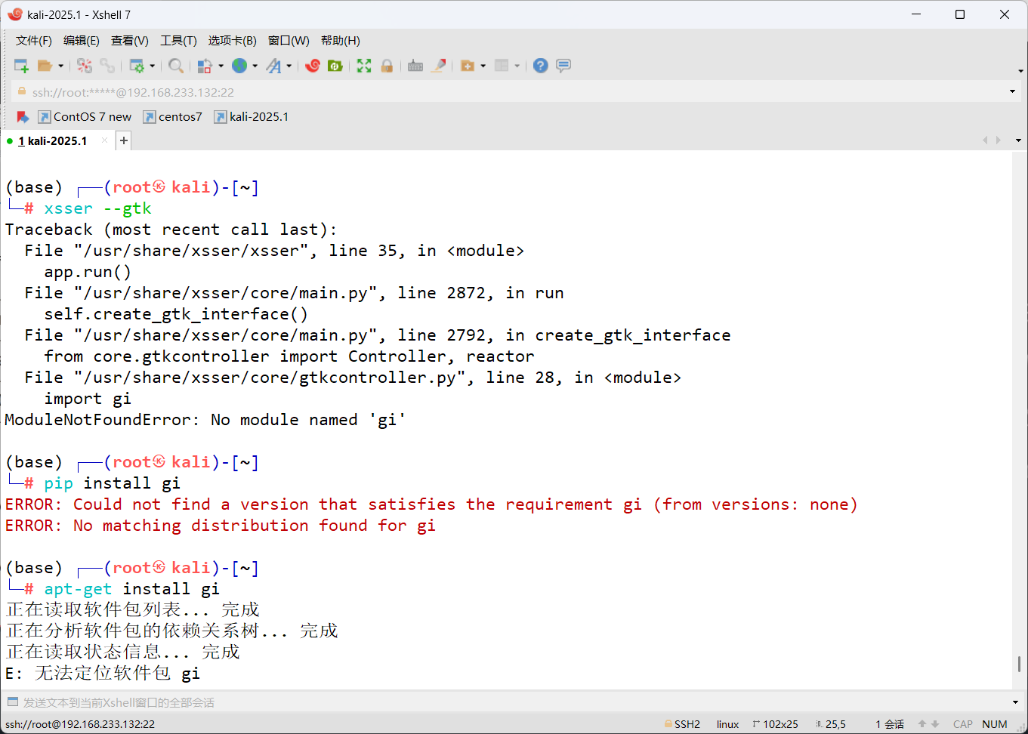Open Help with the blue question icon
The width and height of the screenshot is (1028, 734).
540,66
